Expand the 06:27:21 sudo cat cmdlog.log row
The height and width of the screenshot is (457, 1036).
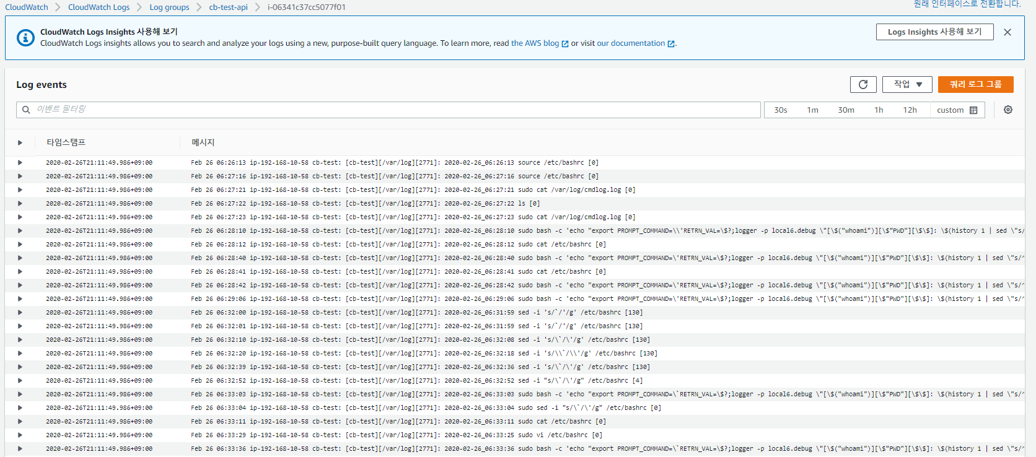[x=20, y=190]
